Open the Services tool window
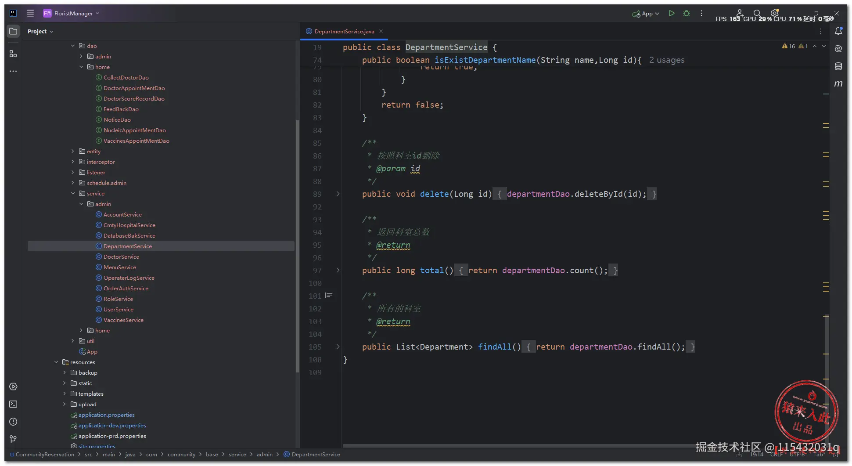The height and width of the screenshot is (466, 852). point(13,387)
